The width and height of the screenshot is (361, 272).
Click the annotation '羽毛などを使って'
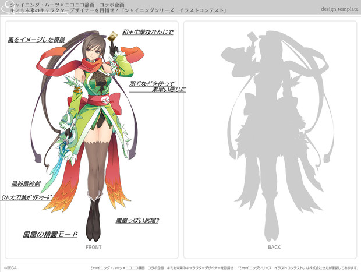[x=152, y=84]
